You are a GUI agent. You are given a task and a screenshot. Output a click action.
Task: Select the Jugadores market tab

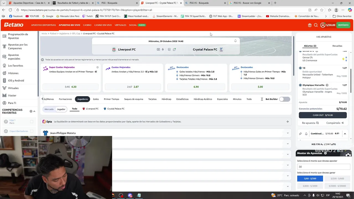[x=82, y=99]
